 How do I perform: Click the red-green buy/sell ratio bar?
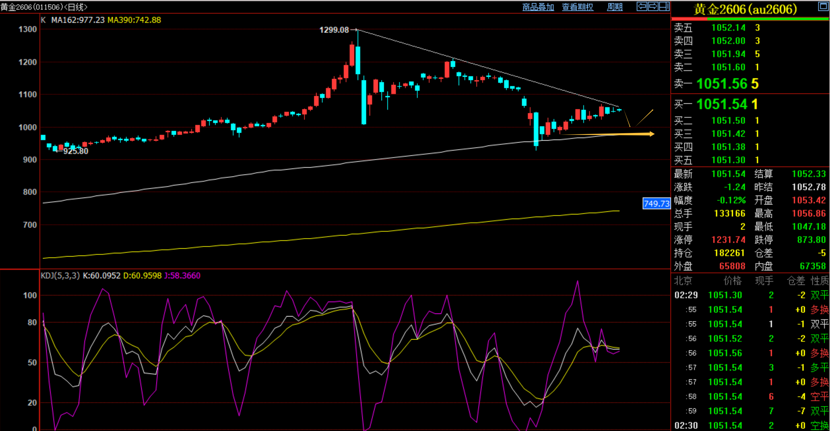[750, 19]
